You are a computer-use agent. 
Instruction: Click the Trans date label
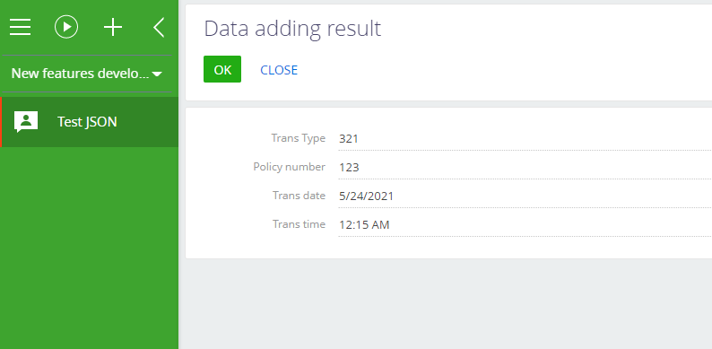pyautogui.click(x=299, y=196)
